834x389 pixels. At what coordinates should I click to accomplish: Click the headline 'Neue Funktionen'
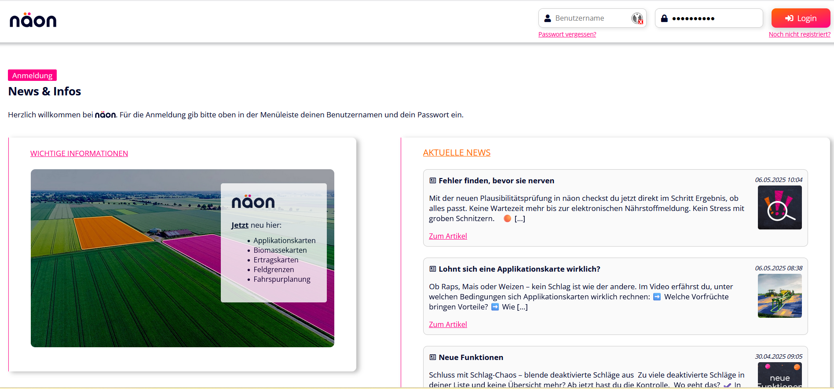pyautogui.click(x=471, y=357)
